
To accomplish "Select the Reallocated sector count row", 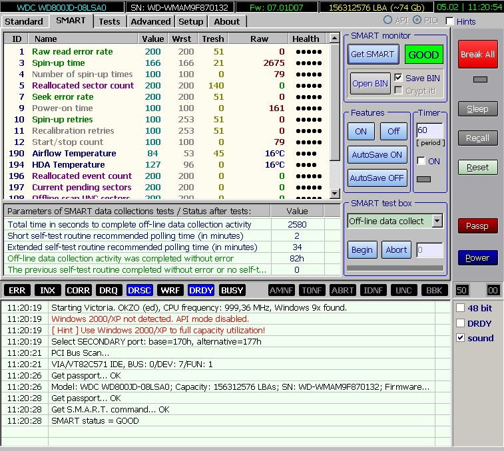I will tap(167, 85).
